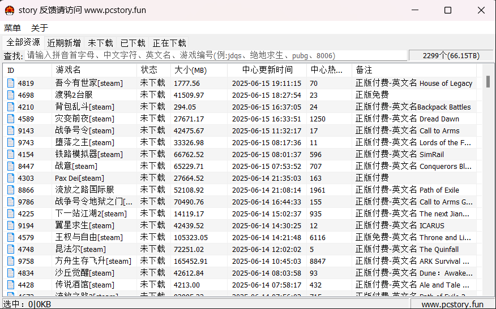Select the file icon for ID 9143

coord(11,130)
